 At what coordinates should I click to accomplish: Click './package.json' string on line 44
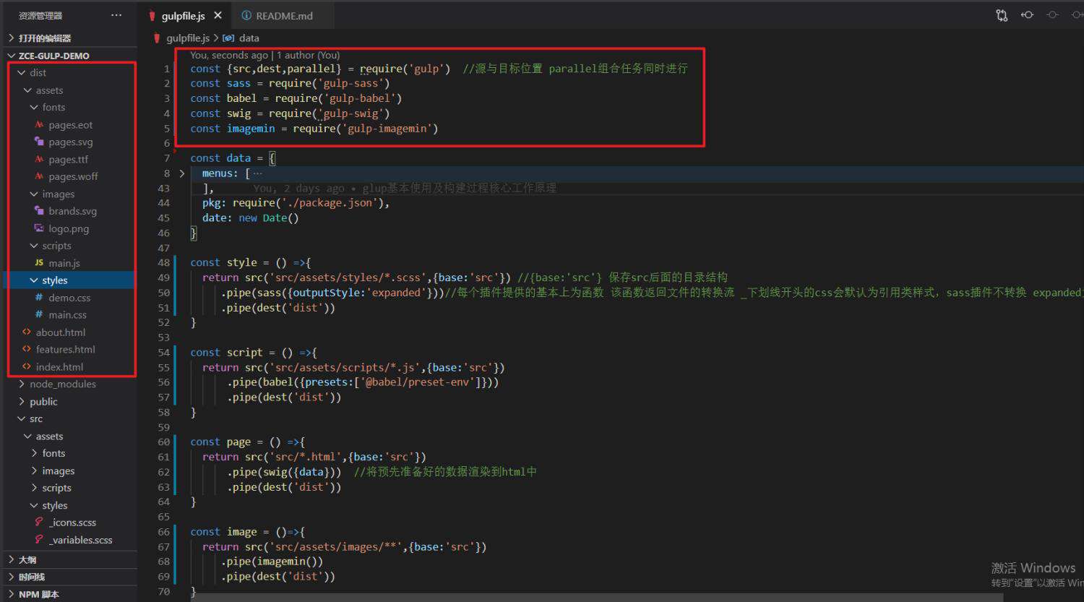point(329,203)
